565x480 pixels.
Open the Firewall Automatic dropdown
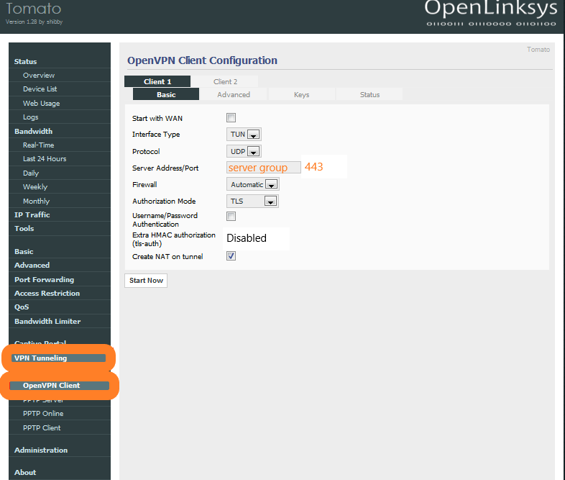coord(253,184)
